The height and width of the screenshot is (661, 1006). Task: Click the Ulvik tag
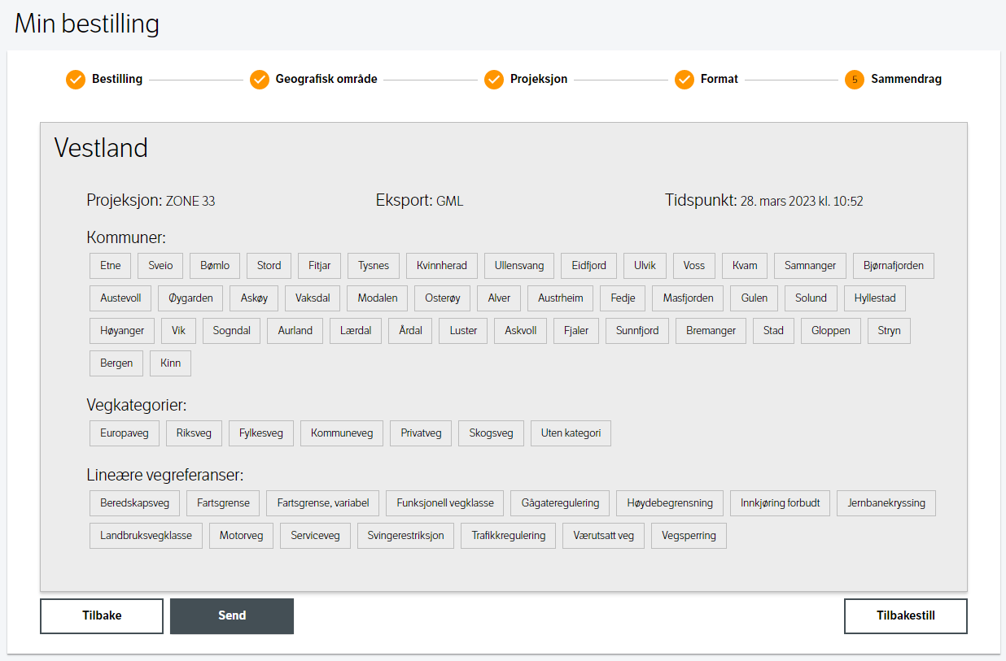(645, 266)
